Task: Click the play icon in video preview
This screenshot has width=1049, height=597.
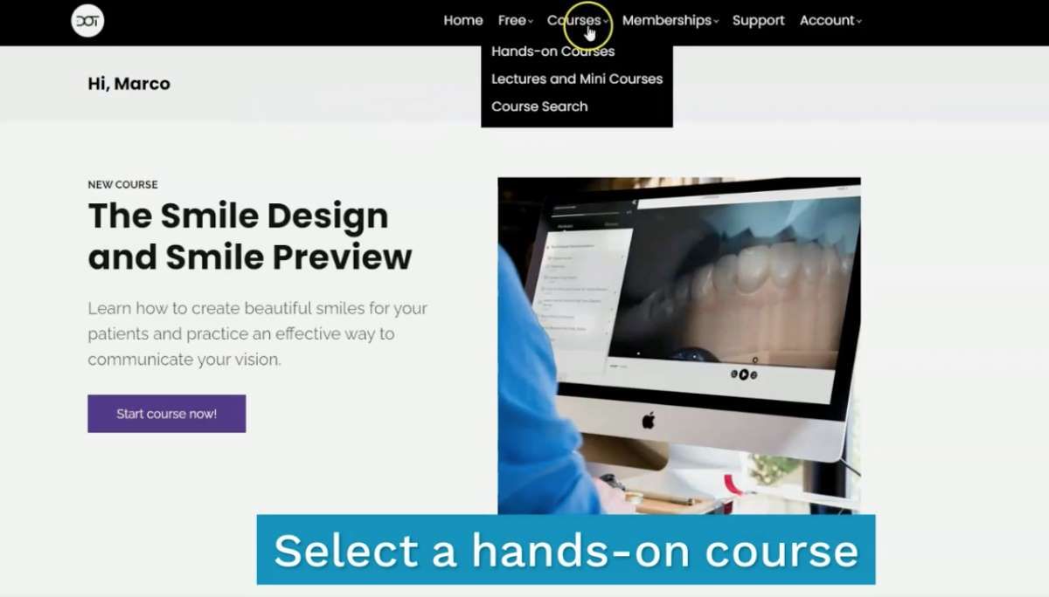Action: (744, 374)
